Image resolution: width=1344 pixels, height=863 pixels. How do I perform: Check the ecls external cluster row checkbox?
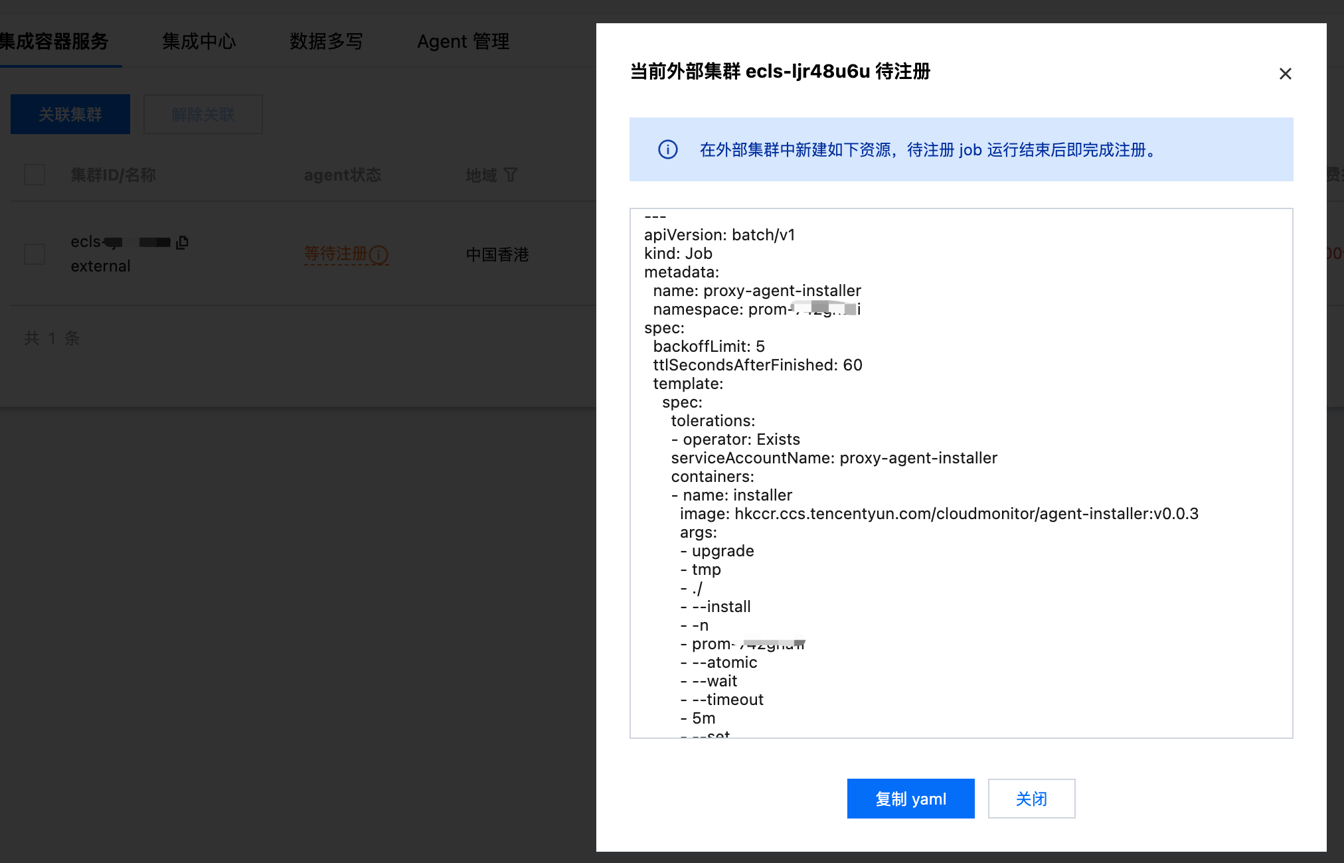(35, 254)
